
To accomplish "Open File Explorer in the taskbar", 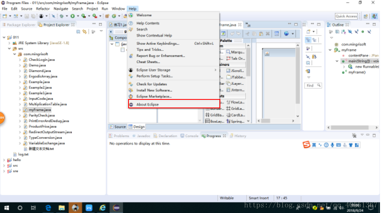I will coord(61,208).
